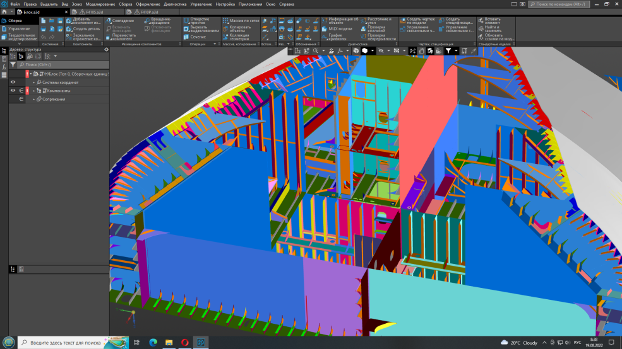Toggle the Совпадение mate constraint option

tap(122, 21)
